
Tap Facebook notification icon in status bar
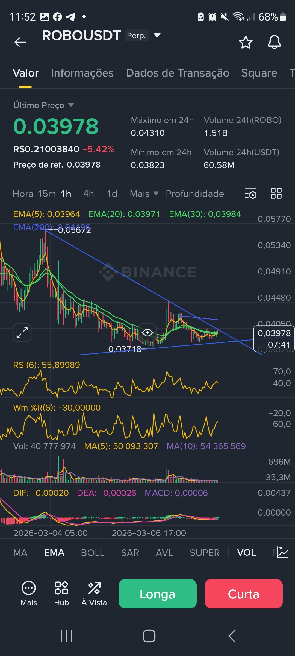coord(57,17)
